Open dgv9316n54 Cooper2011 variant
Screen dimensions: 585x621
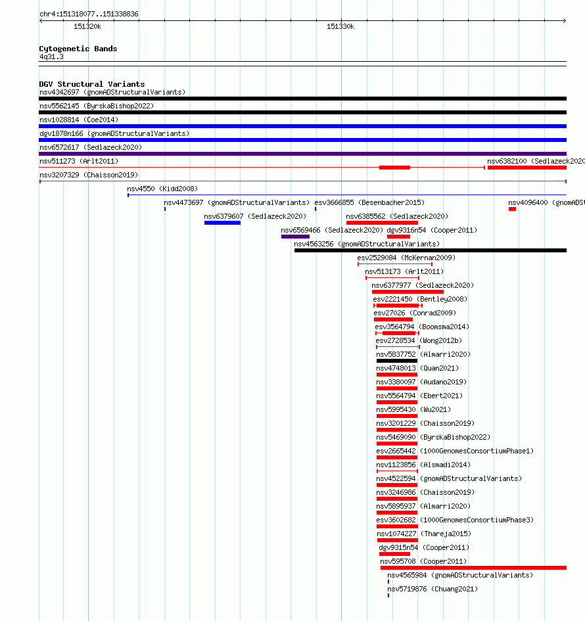click(x=432, y=230)
